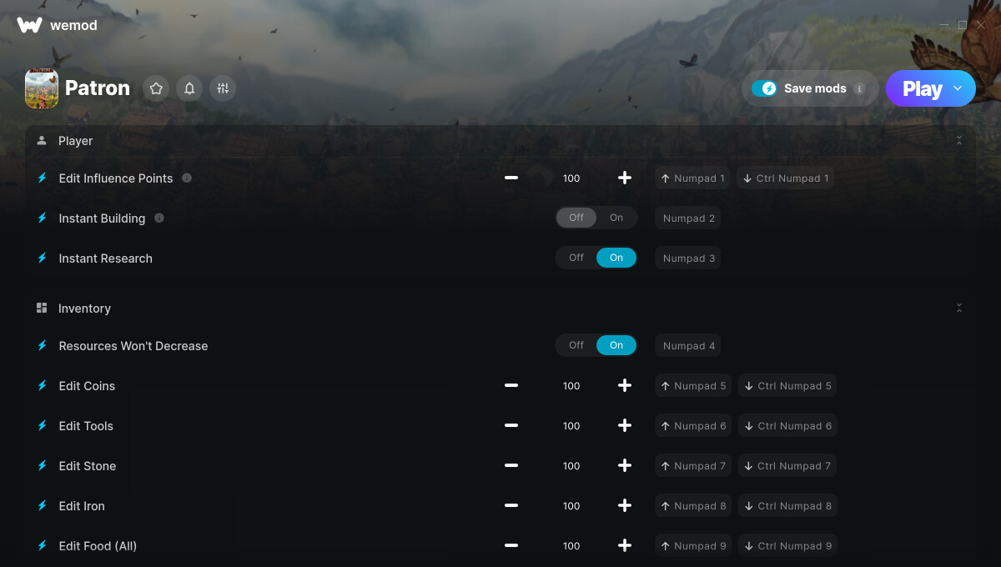Switch Instant Research to Off
Screen dimensions: 1001x567
[576, 258]
